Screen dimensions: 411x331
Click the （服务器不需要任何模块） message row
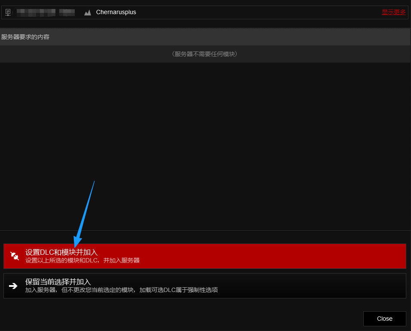(205, 54)
